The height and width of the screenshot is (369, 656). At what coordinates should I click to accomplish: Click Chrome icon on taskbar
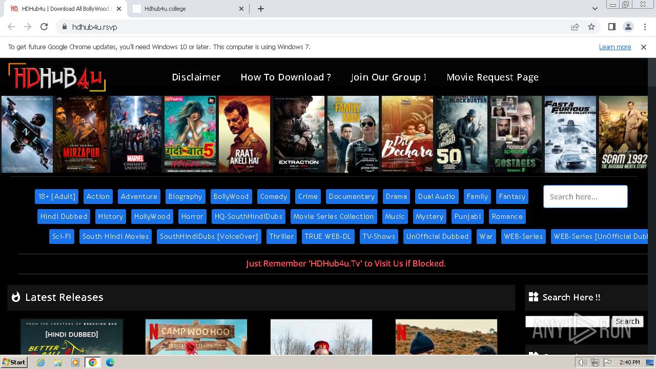coord(92,362)
